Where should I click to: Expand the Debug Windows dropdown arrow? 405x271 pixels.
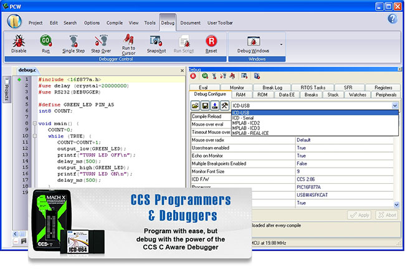[x=281, y=44]
